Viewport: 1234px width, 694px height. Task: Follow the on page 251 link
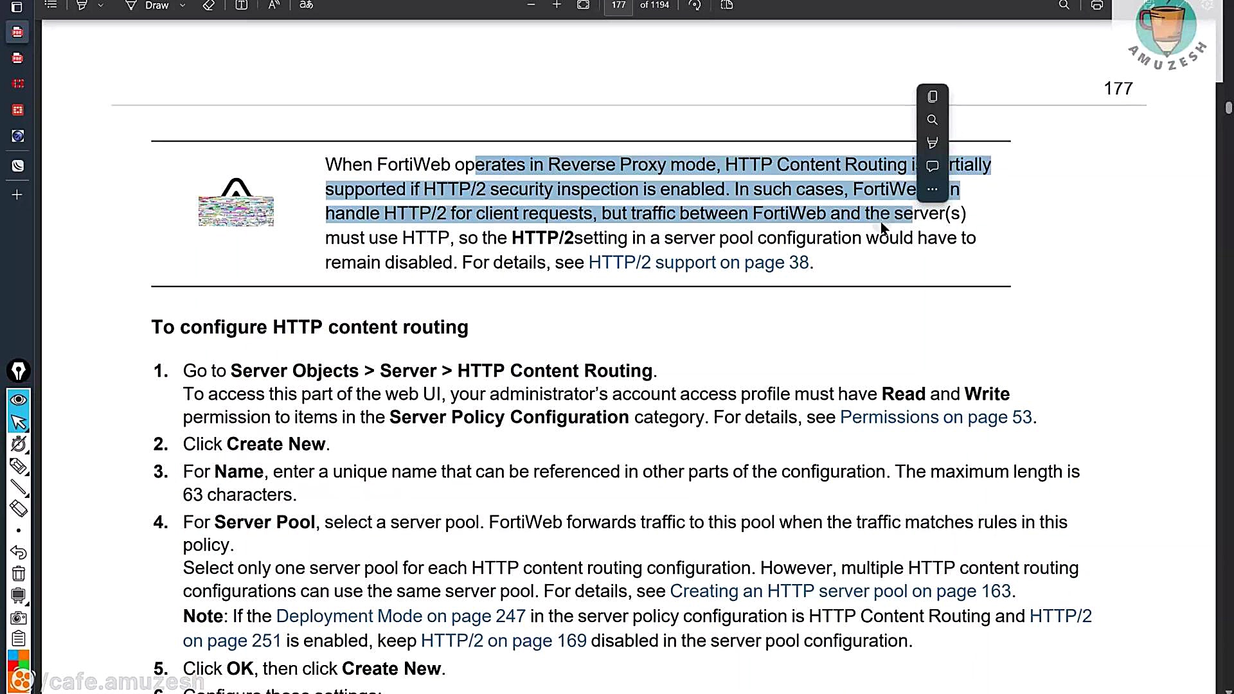coord(232,641)
